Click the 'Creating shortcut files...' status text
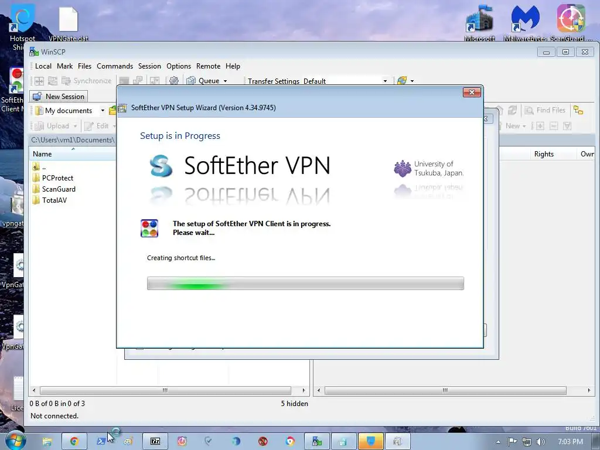This screenshot has width=600, height=450. tap(181, 258)
